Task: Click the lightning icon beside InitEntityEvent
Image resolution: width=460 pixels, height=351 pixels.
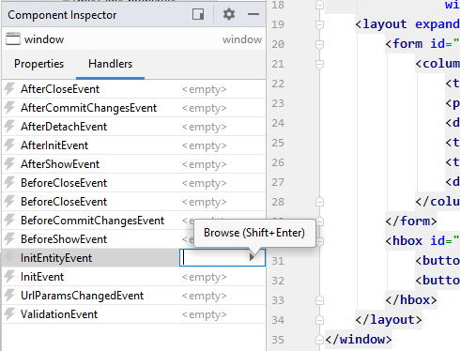Action: [9, 258]
